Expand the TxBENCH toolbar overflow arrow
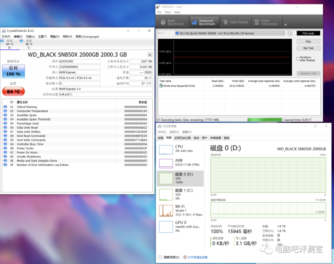The width and height of the screenshot is (334, 264). (x=285, y=25)
